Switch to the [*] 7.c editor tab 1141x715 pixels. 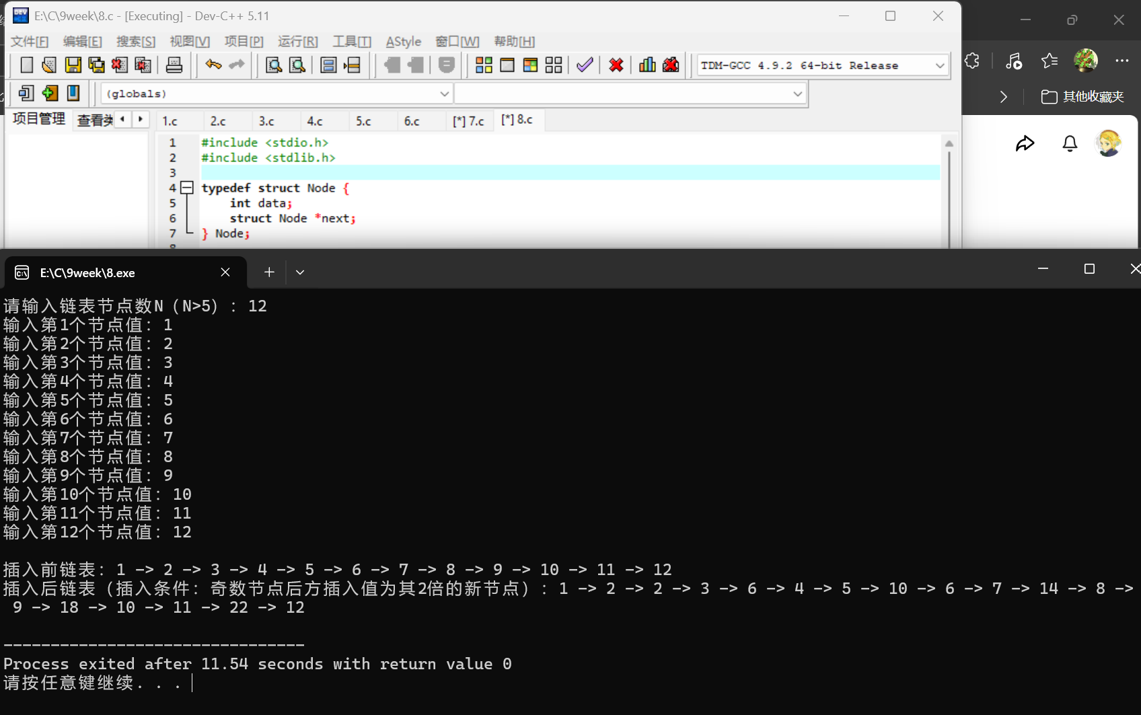click(x=469, y=121)
